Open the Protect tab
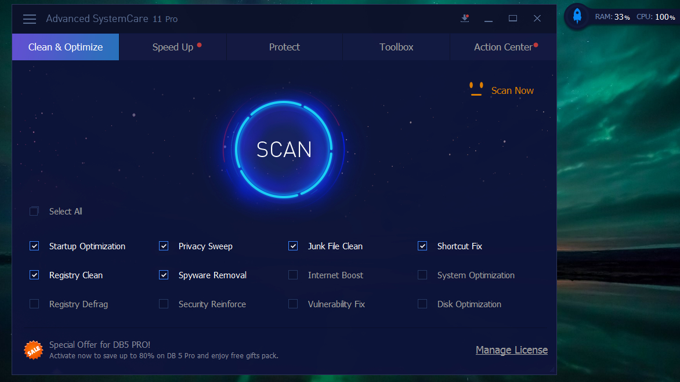 (x=284, y=47)
